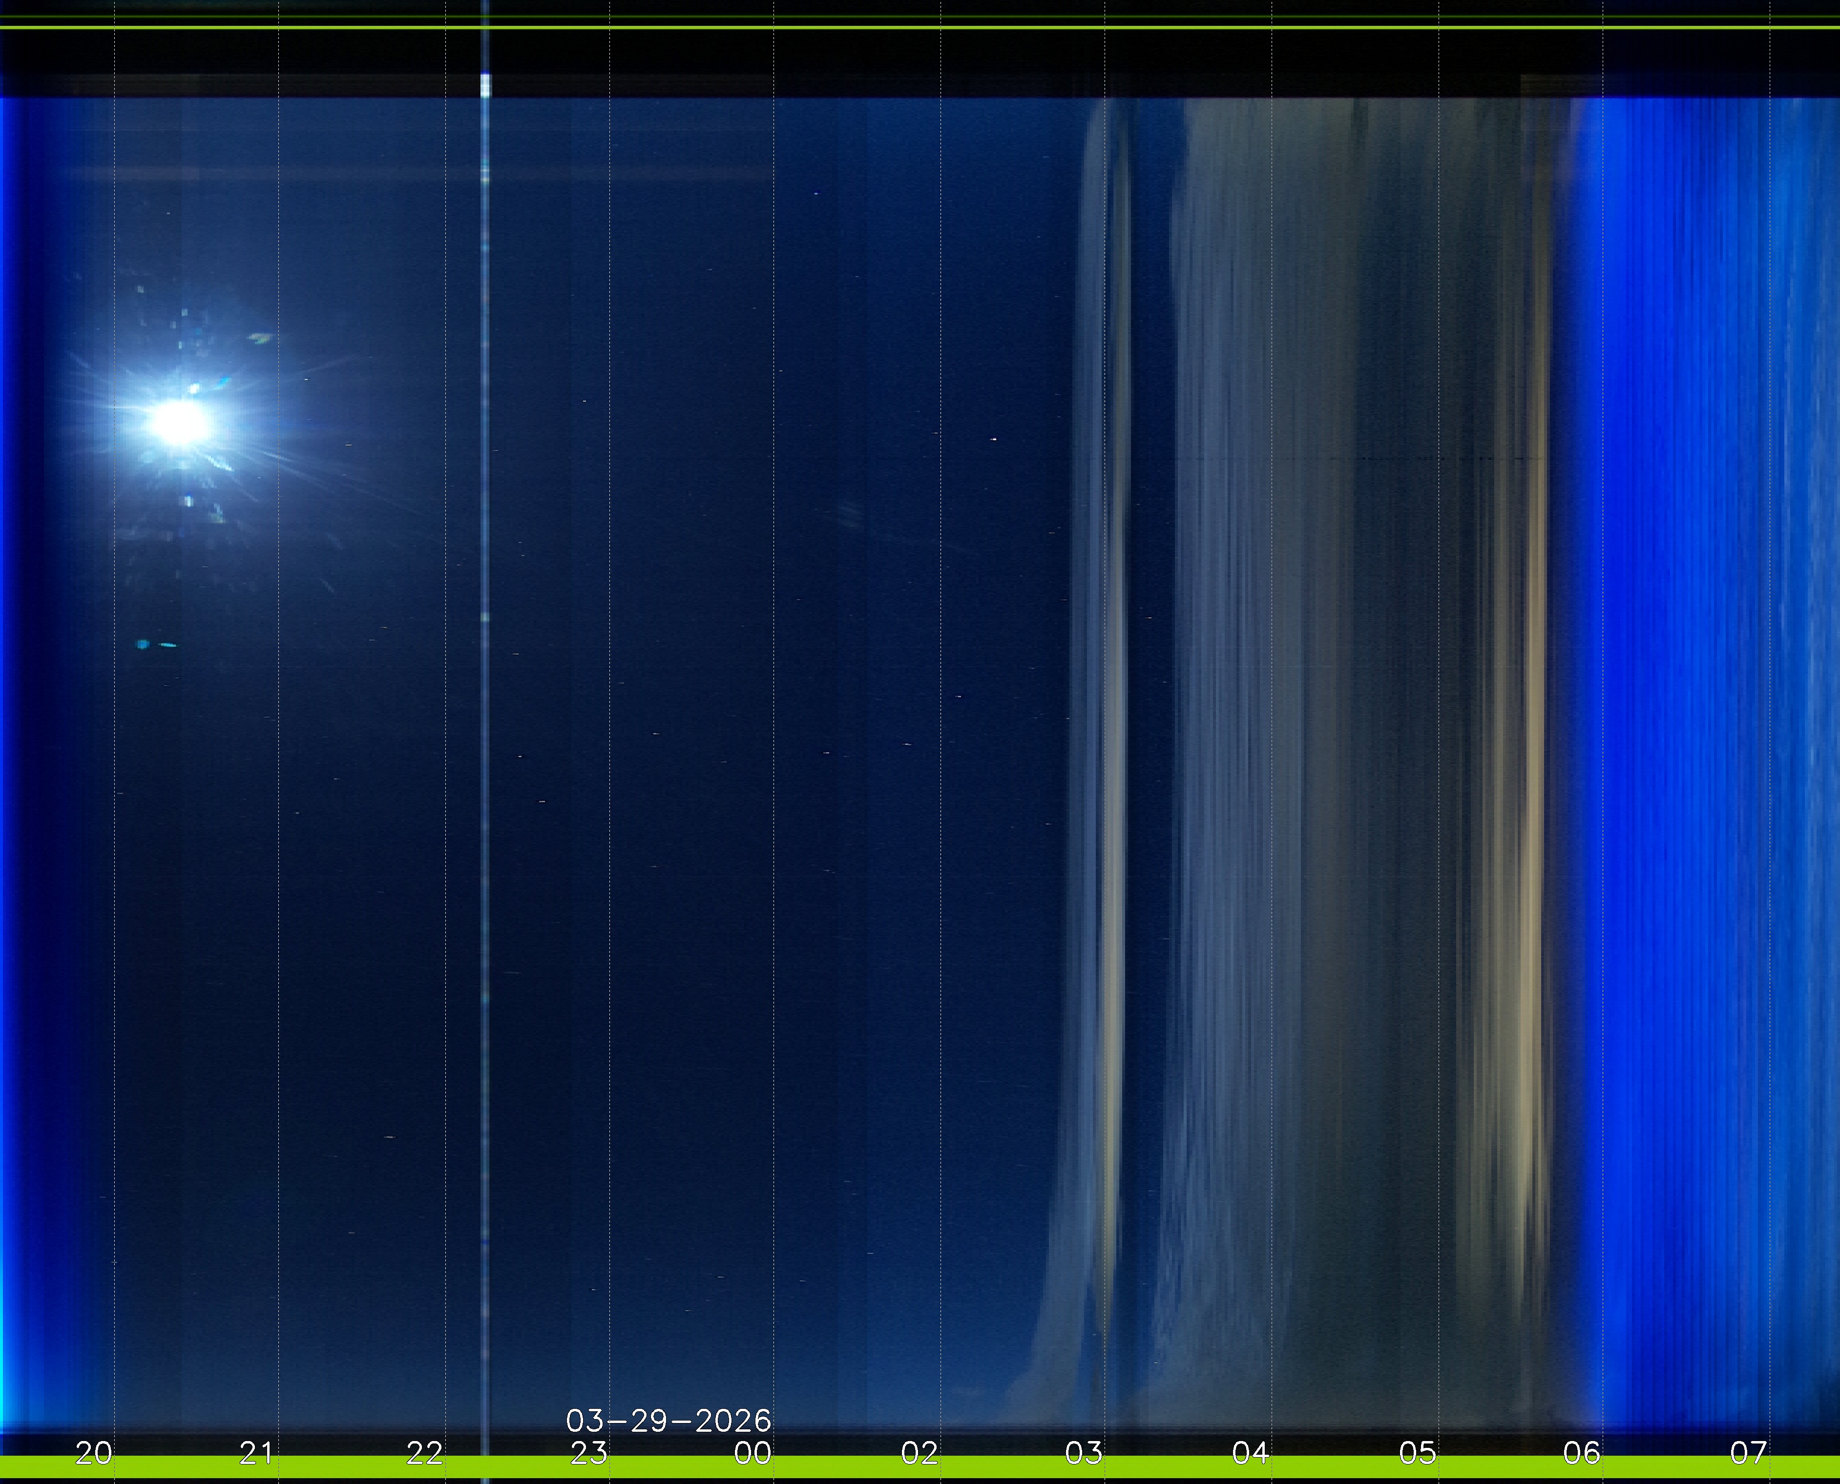Viewport: 1840px width, 1484px height.
Task: Click the bright moon glare center
Action: 180,422
